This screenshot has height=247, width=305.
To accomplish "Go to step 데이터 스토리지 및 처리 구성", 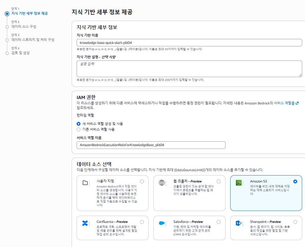I will pos(33,40).
